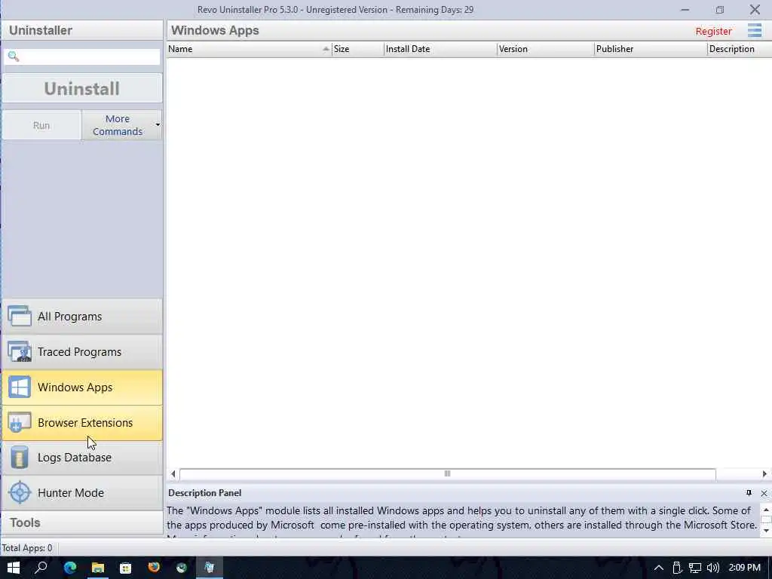The image size is (772, 579).
Task: Close the Description Panel
Action: 764,493
